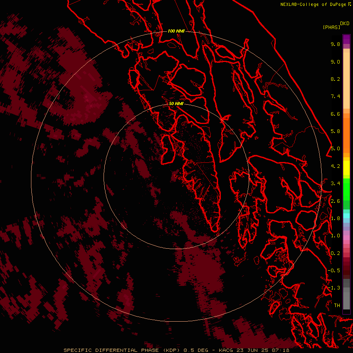
Task: Click the KACG radar station identifier
Action: (226, 350)
